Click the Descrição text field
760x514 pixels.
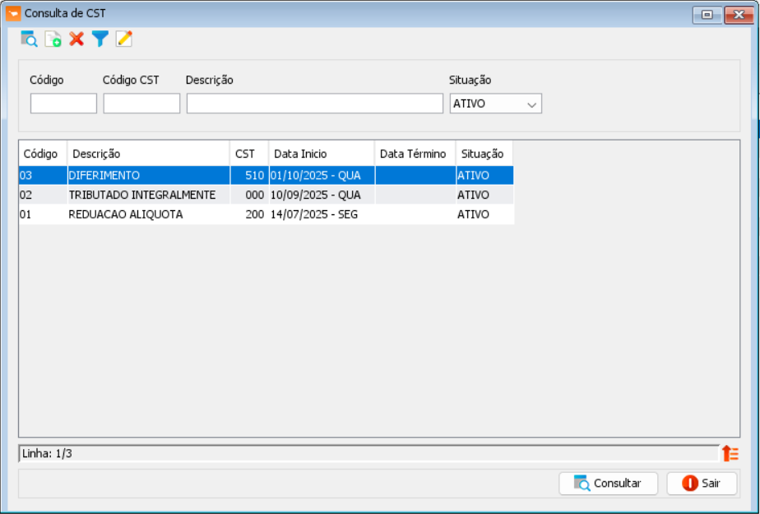coord(314,103)
